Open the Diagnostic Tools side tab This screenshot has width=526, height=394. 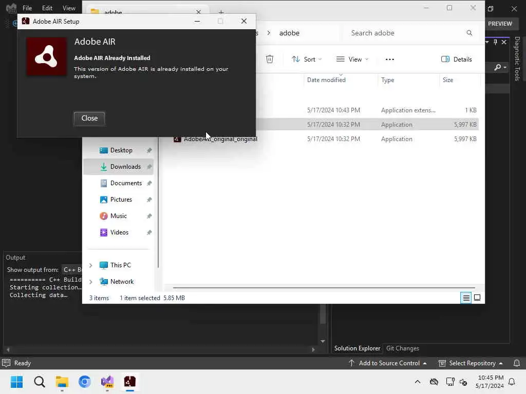pyautogui.click(x=517, y=59)
